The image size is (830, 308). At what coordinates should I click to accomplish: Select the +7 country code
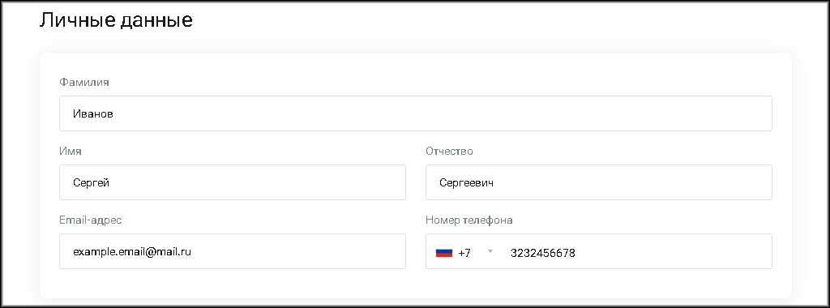point(464,253)
